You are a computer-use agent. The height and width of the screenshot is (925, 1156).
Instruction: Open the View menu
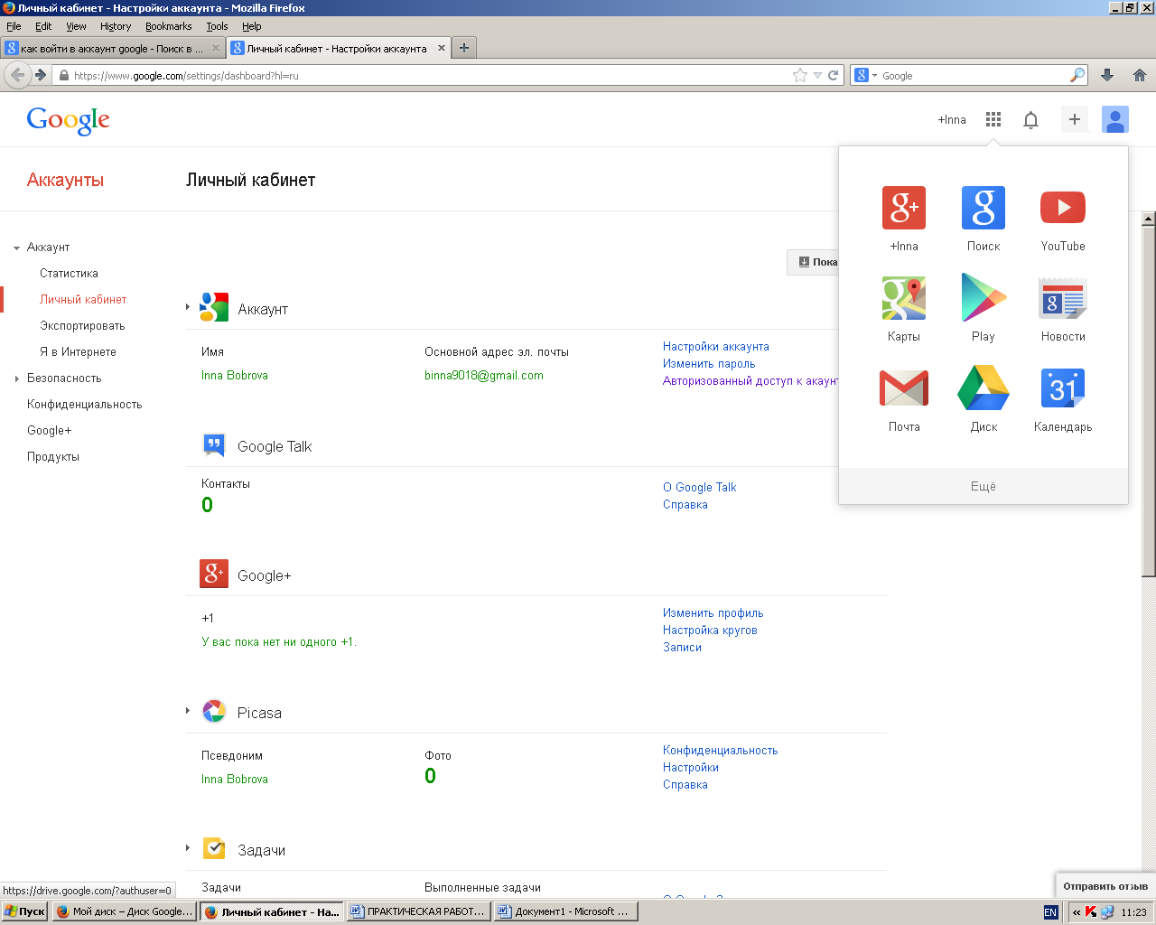77,26
